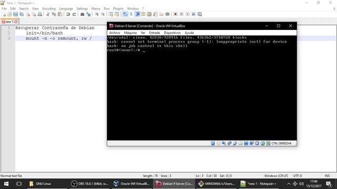Click the Paste toolbar icon
The image size is (337, 189).
(x=60, y=14)
